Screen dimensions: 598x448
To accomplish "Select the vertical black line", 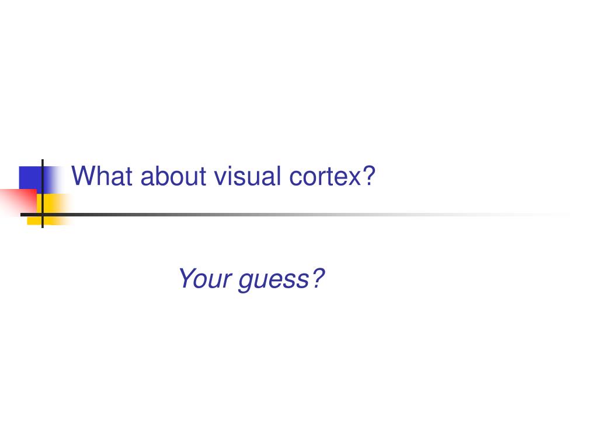I will pos(42,194).
